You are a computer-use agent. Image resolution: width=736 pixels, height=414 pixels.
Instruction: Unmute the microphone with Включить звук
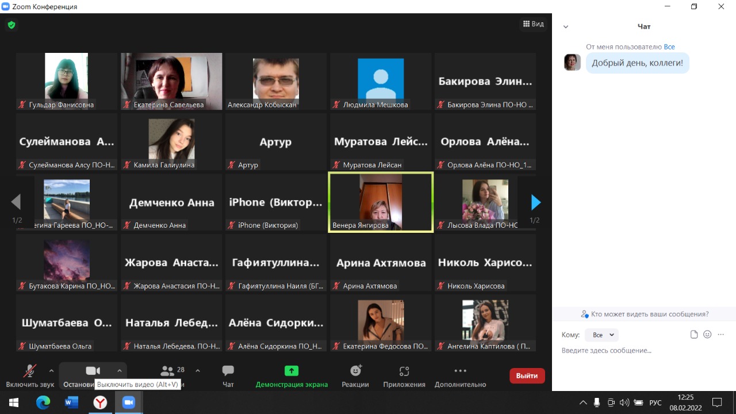coord(29,375)
